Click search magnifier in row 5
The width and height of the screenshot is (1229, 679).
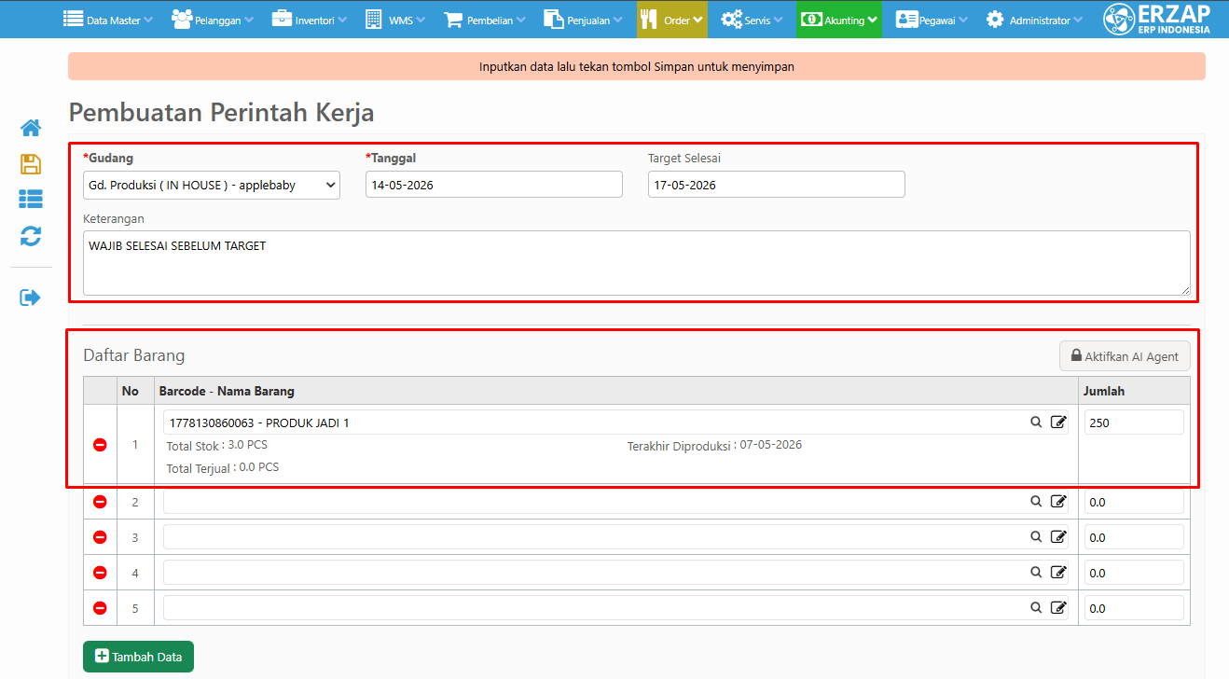[1036, 608]
